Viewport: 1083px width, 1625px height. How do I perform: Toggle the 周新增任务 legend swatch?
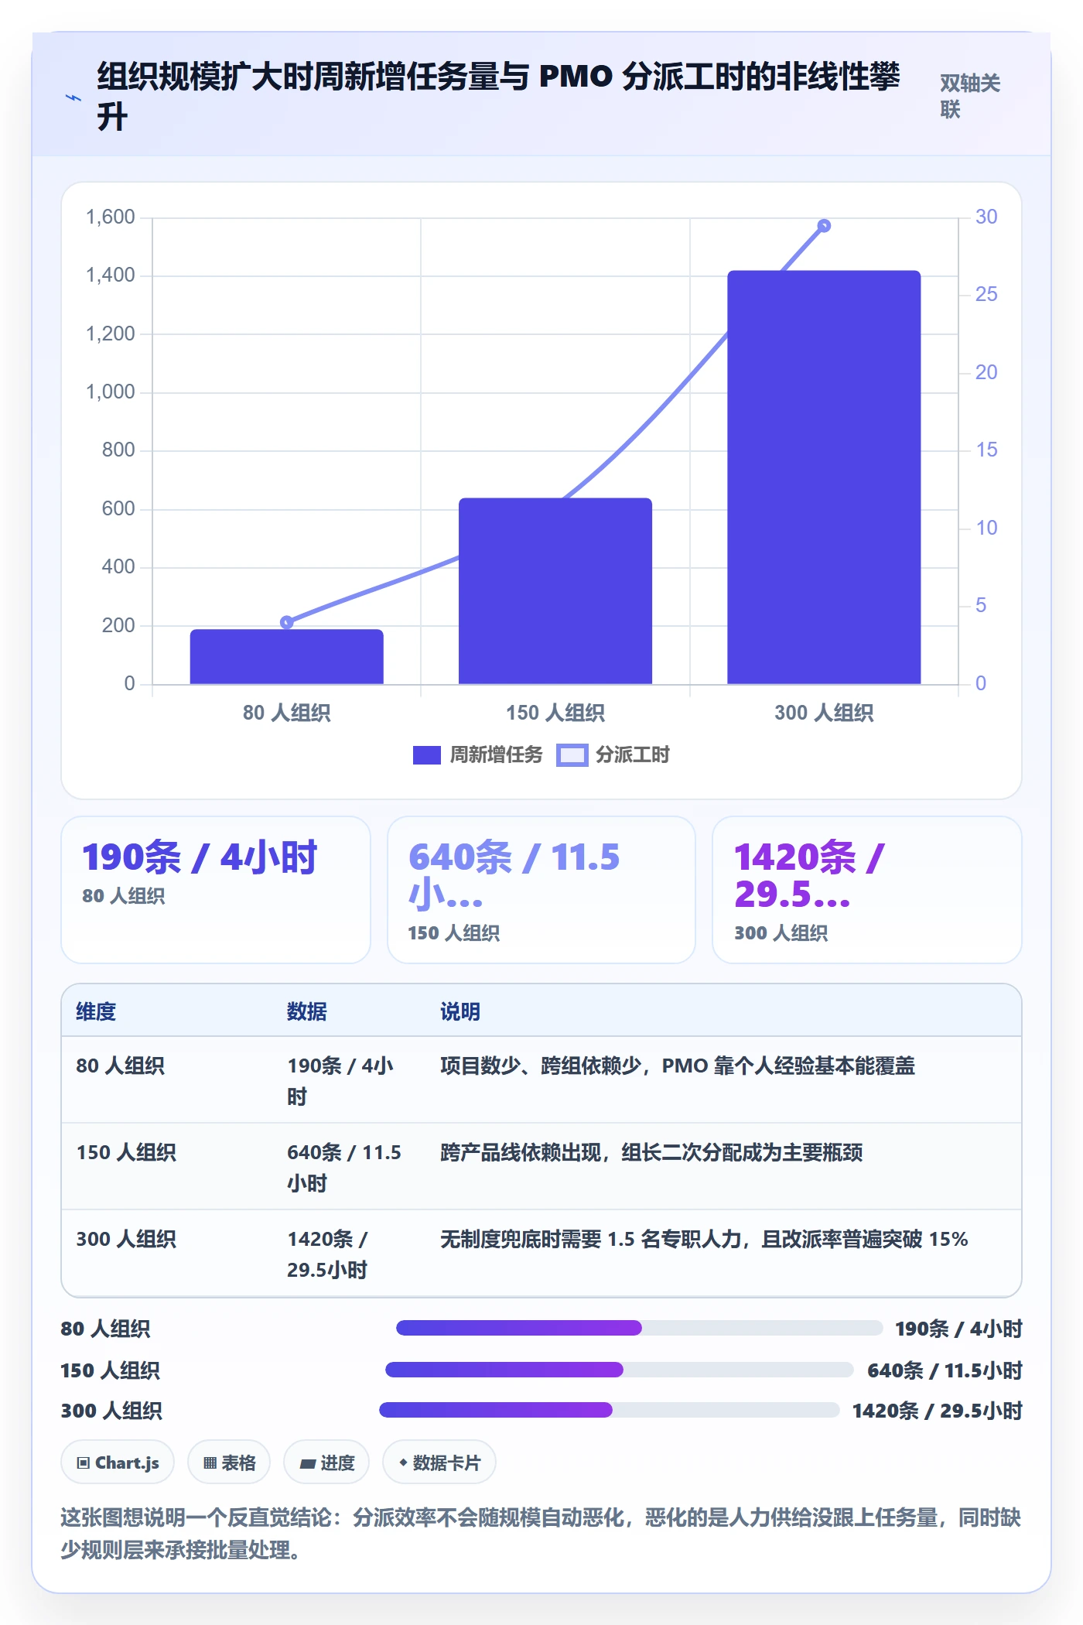[426, 754]
